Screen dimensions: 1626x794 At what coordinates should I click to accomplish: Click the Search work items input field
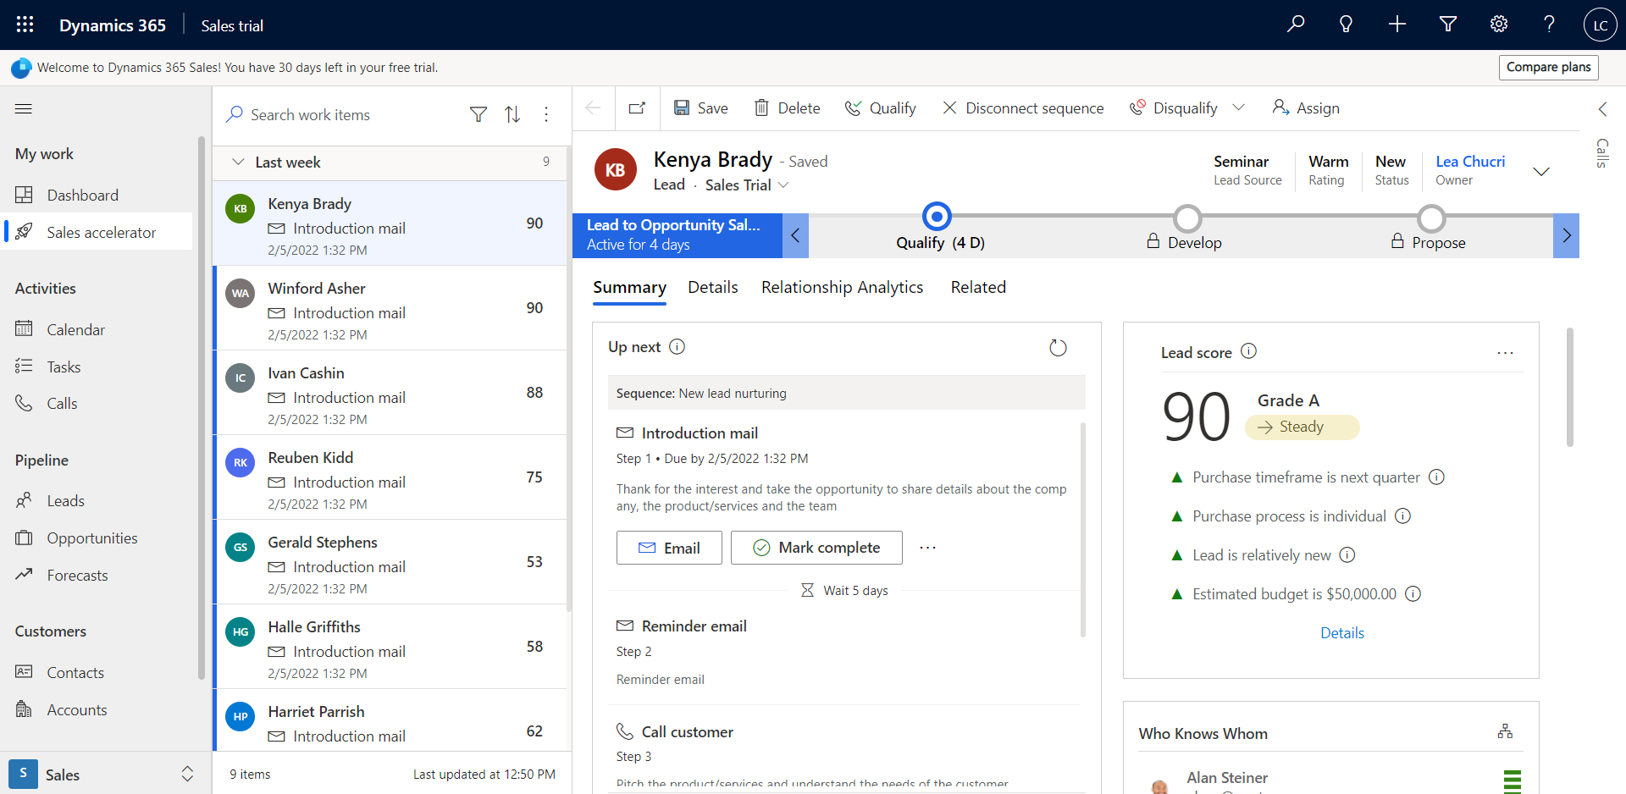click(339, 114)
